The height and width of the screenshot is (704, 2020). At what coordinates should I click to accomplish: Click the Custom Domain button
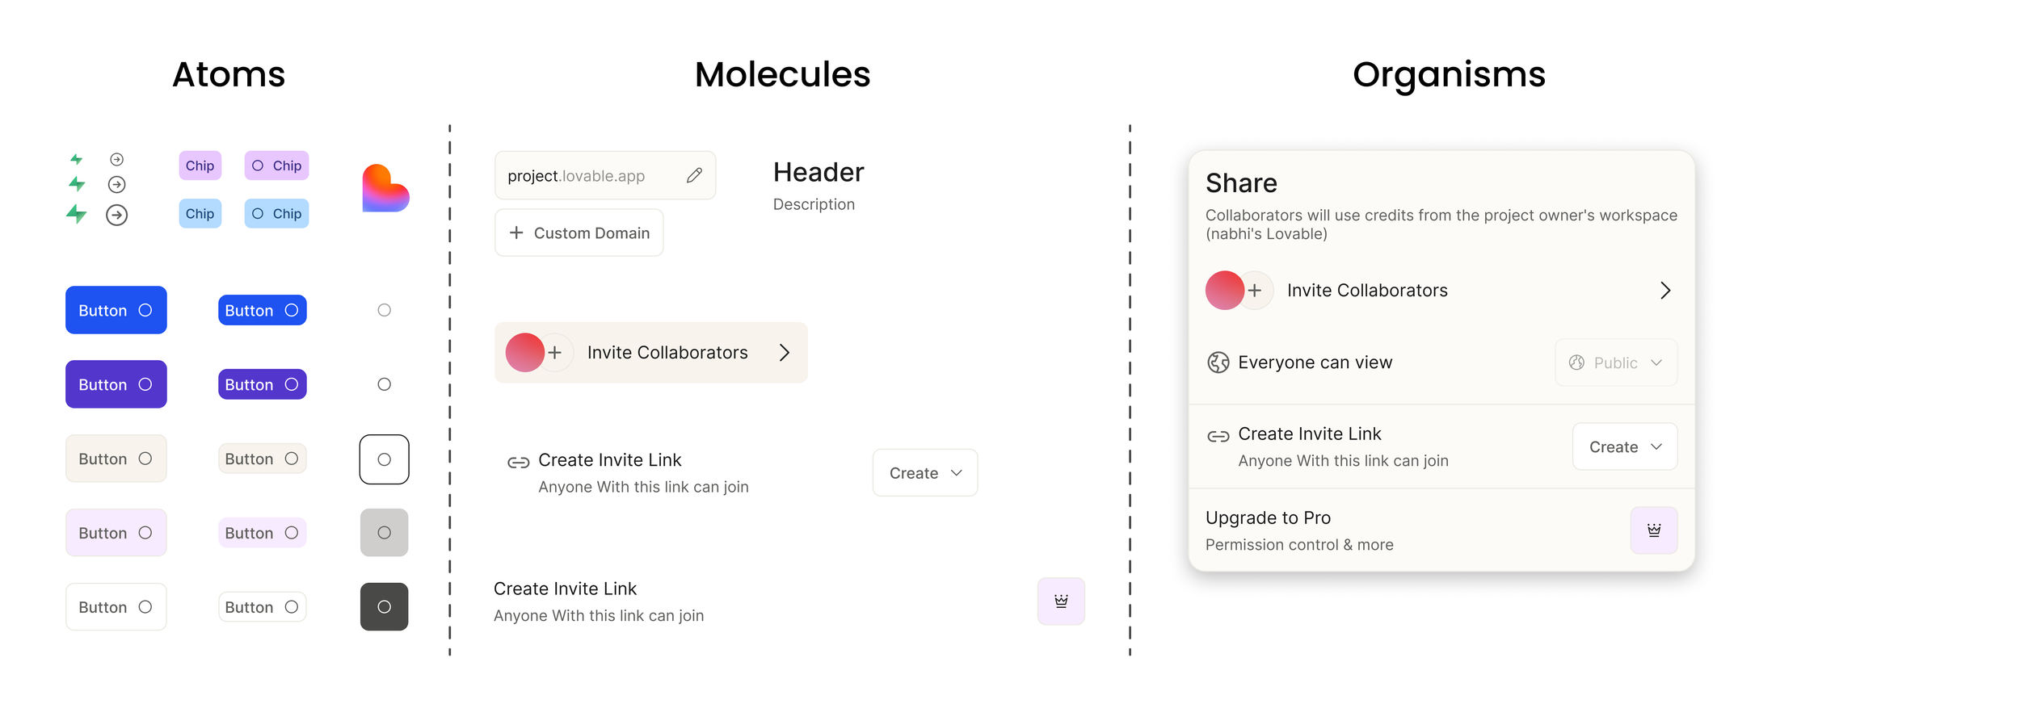pos(579,233)
